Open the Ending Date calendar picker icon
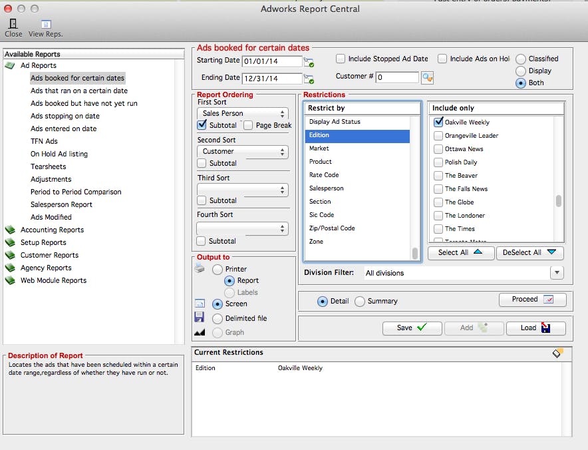Screen dimensions: 588x450 [308, 79]
